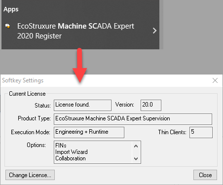
Task: Click the Close button
Action: coord(205,175)
